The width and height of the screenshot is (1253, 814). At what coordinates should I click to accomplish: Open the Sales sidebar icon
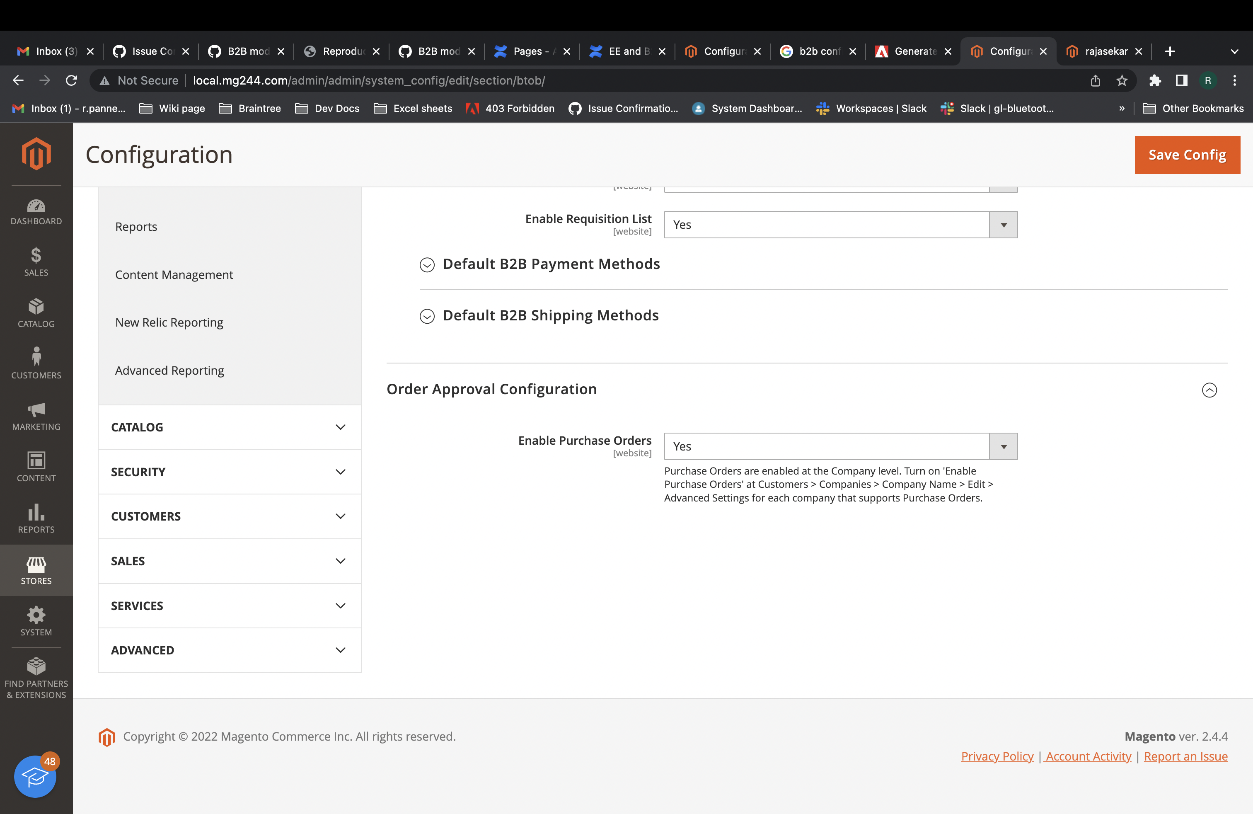click(x=36, y=262)
